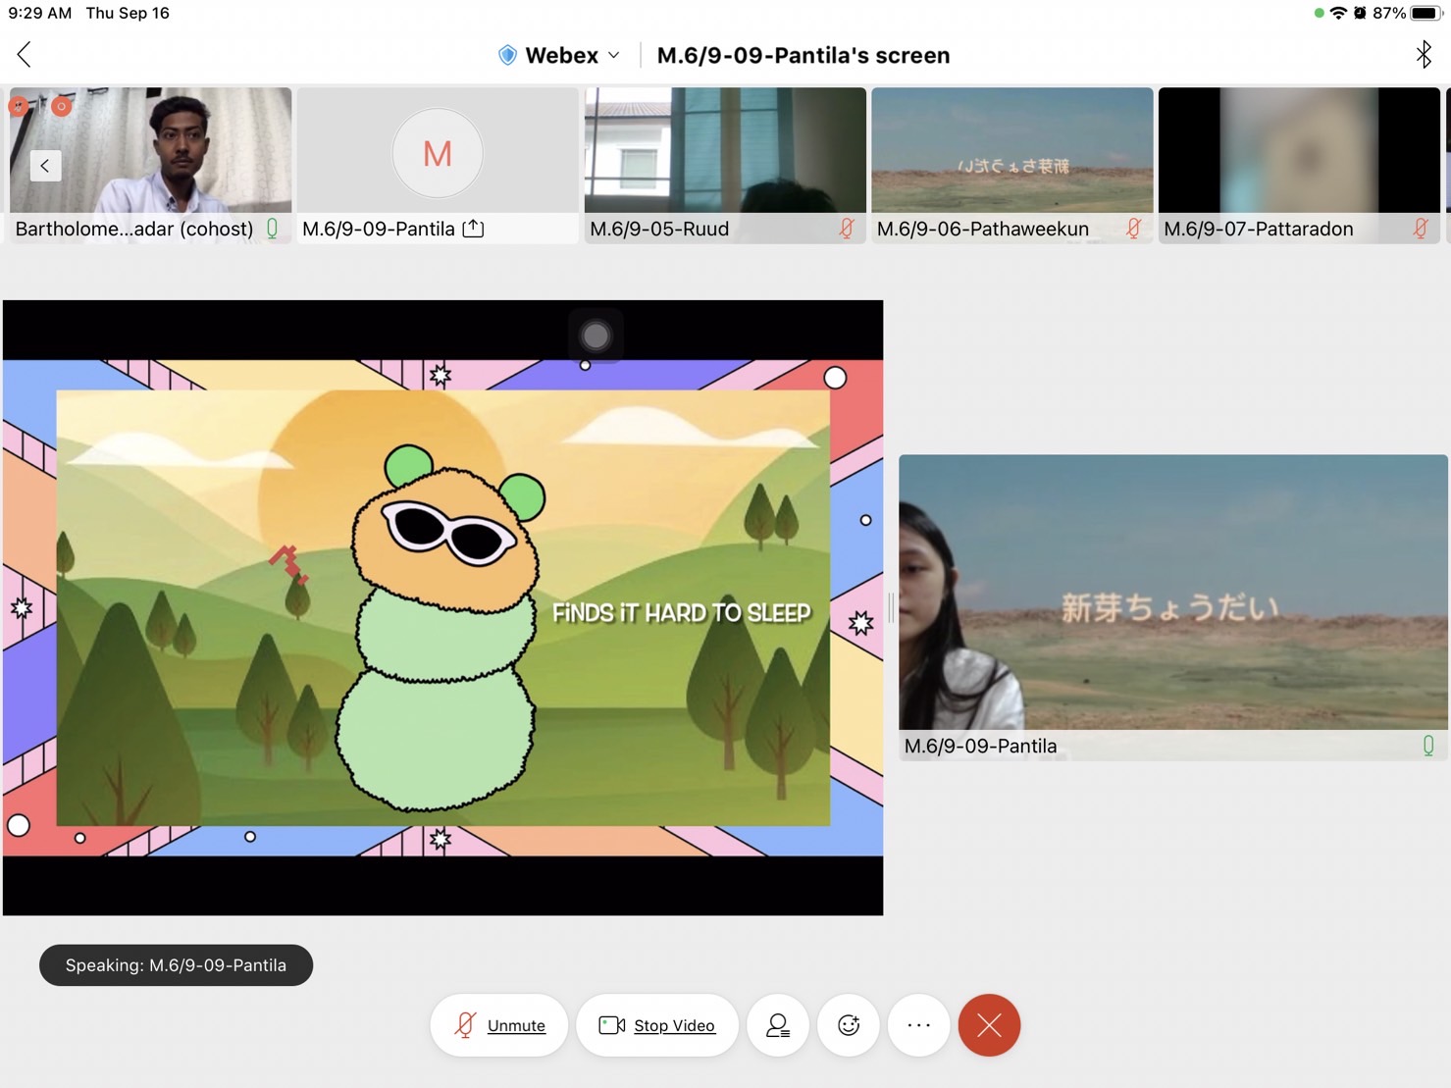Tap the battery indicator in the status bar
Image resolution: width=1451 pixels, height=1088 pixels.
pos(1427,13)
